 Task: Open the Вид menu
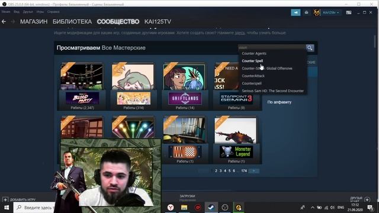17,12
